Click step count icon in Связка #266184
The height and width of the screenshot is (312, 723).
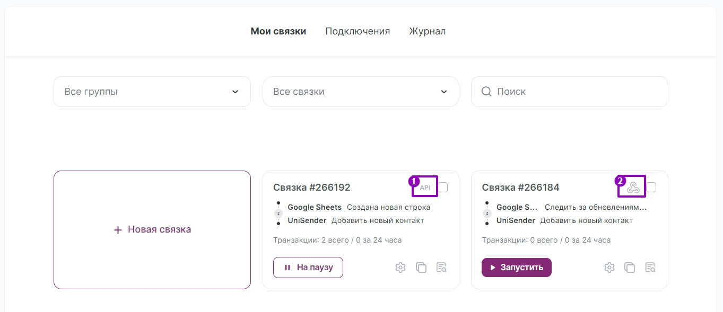(487, 213)
